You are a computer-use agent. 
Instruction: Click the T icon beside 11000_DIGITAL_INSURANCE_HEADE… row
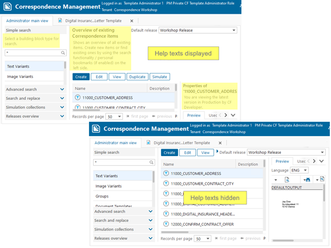click(x=166, y=214)
